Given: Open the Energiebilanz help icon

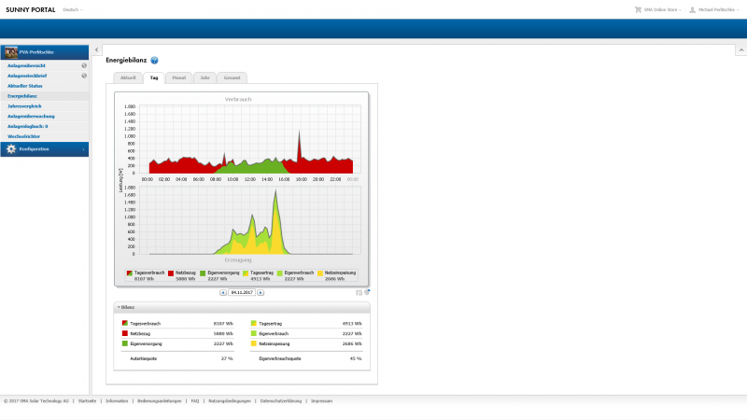Looking at the screenshot, I should 154,60.
